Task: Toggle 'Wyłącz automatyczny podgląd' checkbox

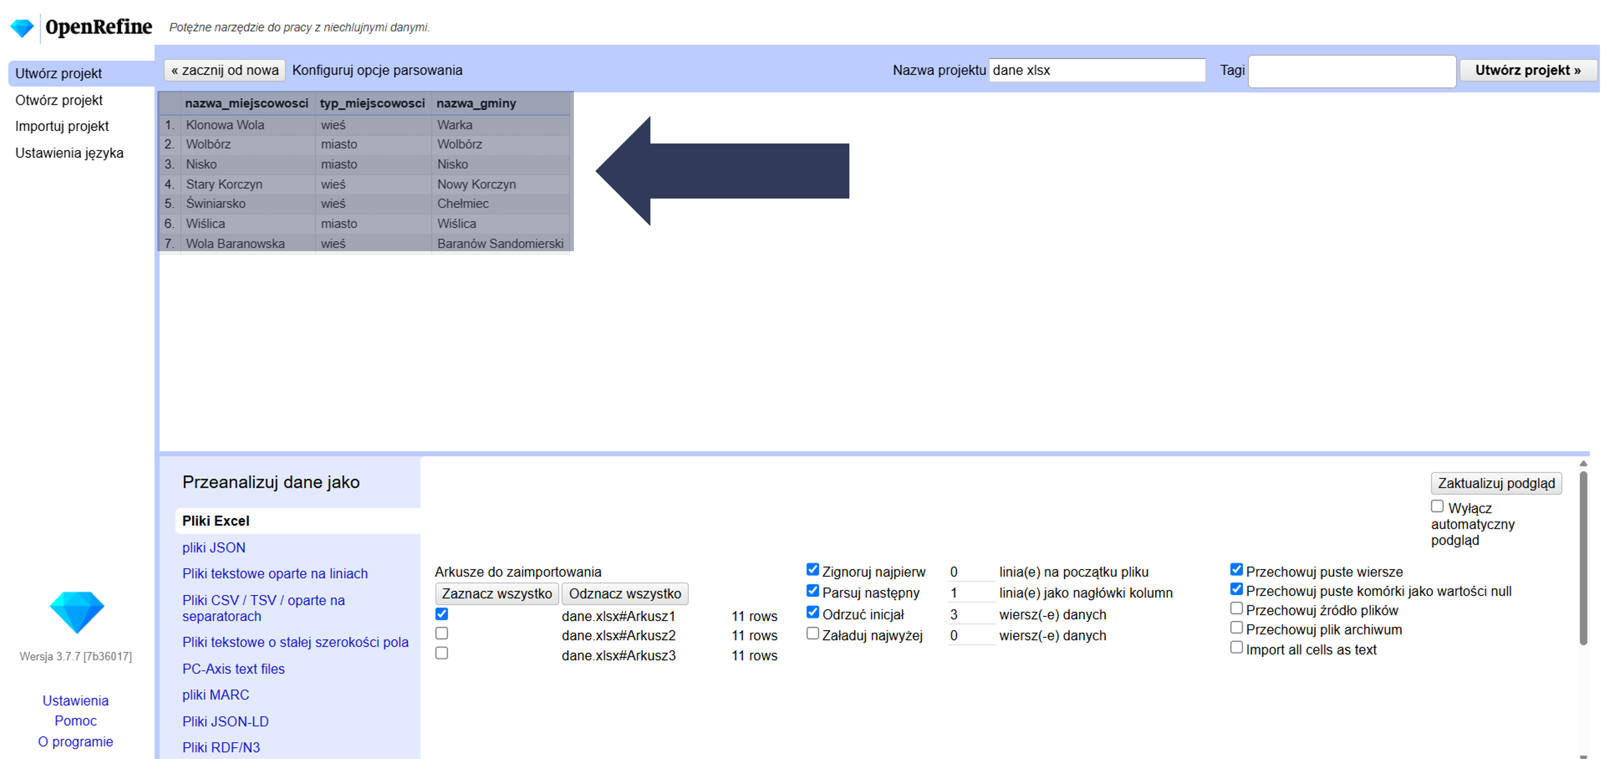Action: pyautogui.click(x=1437, y=507)
